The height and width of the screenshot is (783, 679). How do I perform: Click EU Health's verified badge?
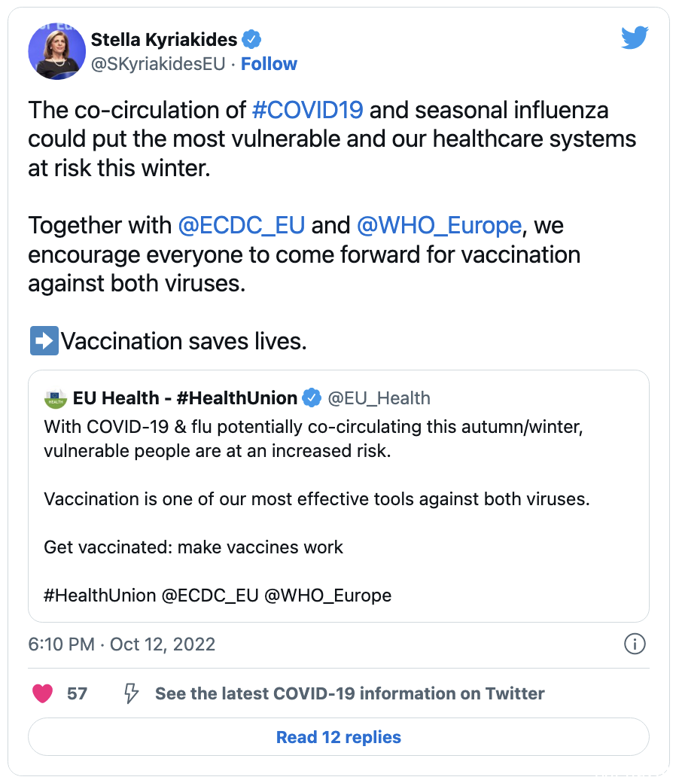tap(312, 398)
